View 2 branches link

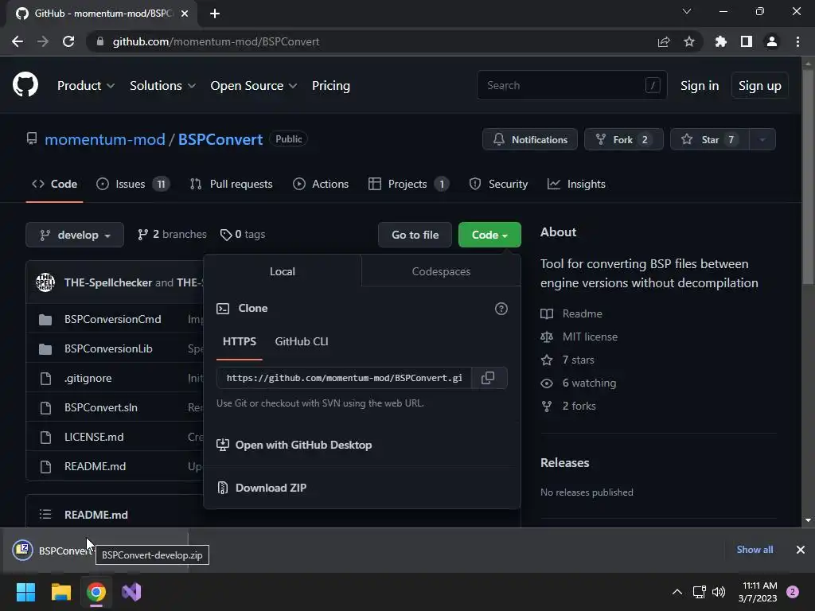(172, 235)
